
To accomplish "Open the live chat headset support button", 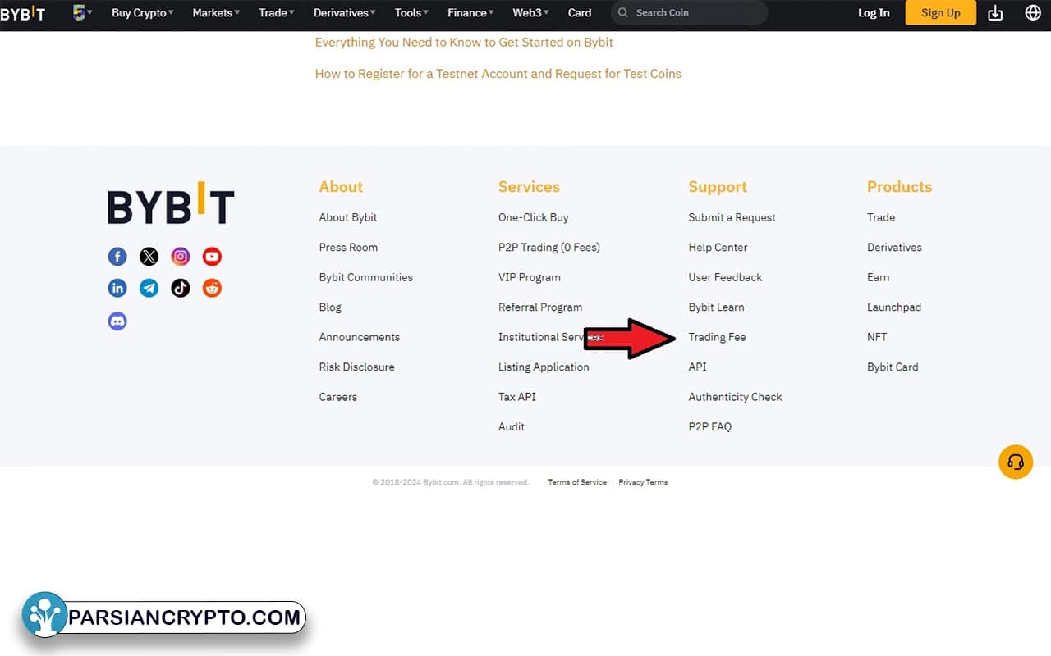I will pos(1015,462).
